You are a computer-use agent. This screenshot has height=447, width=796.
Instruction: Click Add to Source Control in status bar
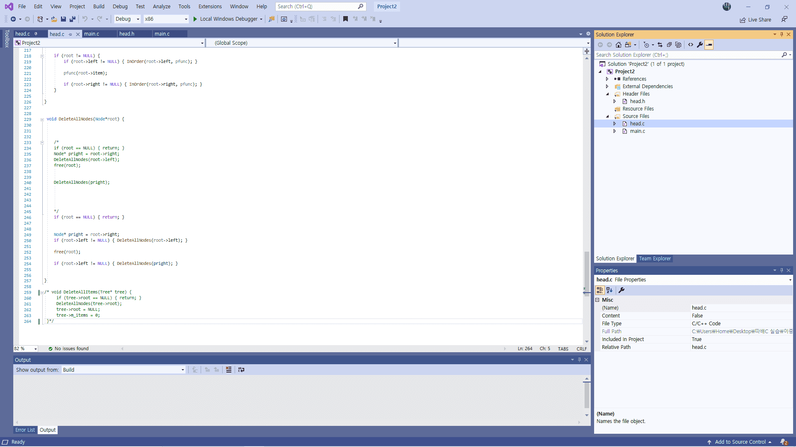click(x=740, y=442)
